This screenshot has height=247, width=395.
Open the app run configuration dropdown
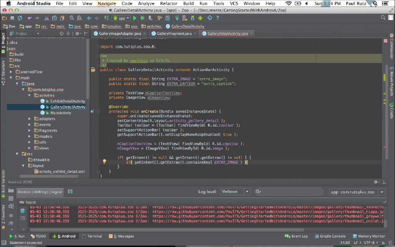coord(122,18)
